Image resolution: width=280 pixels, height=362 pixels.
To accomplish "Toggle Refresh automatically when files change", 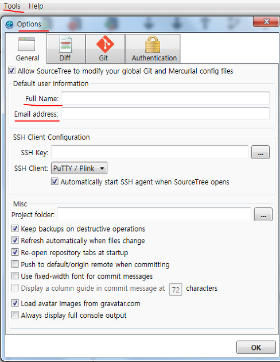I will click(15, 240).
